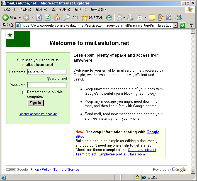The height and width of the screenshot is (181, 197).
Task: Click the red X Stop button
Action: (x=39, y=17)
